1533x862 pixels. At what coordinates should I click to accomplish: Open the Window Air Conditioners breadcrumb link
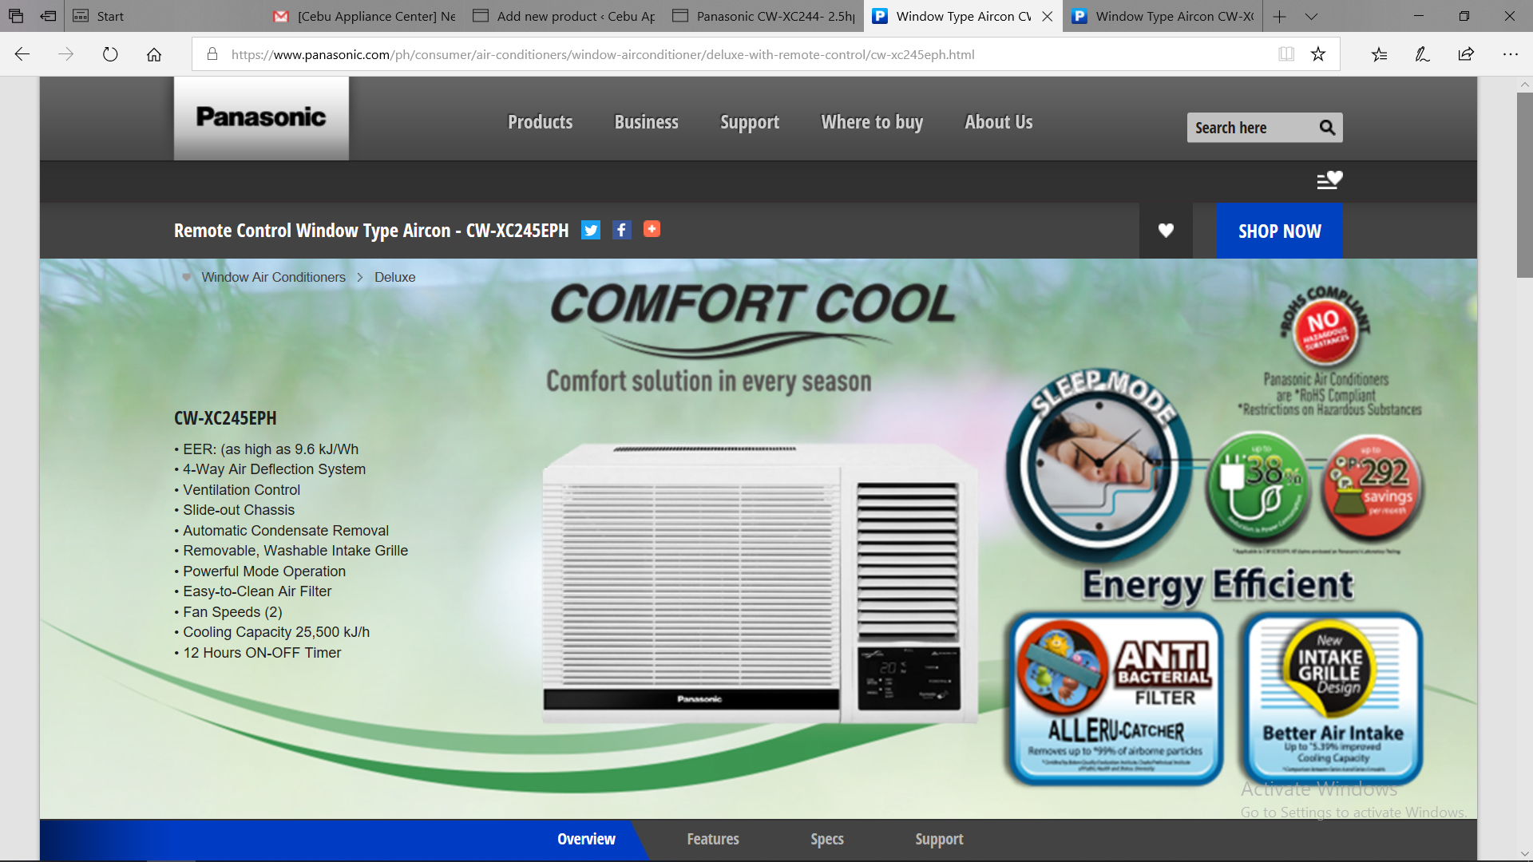point(272,277)
